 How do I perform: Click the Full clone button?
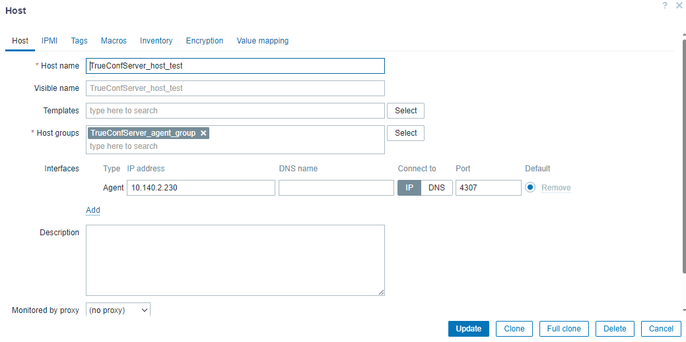click(x=564, y=329)
